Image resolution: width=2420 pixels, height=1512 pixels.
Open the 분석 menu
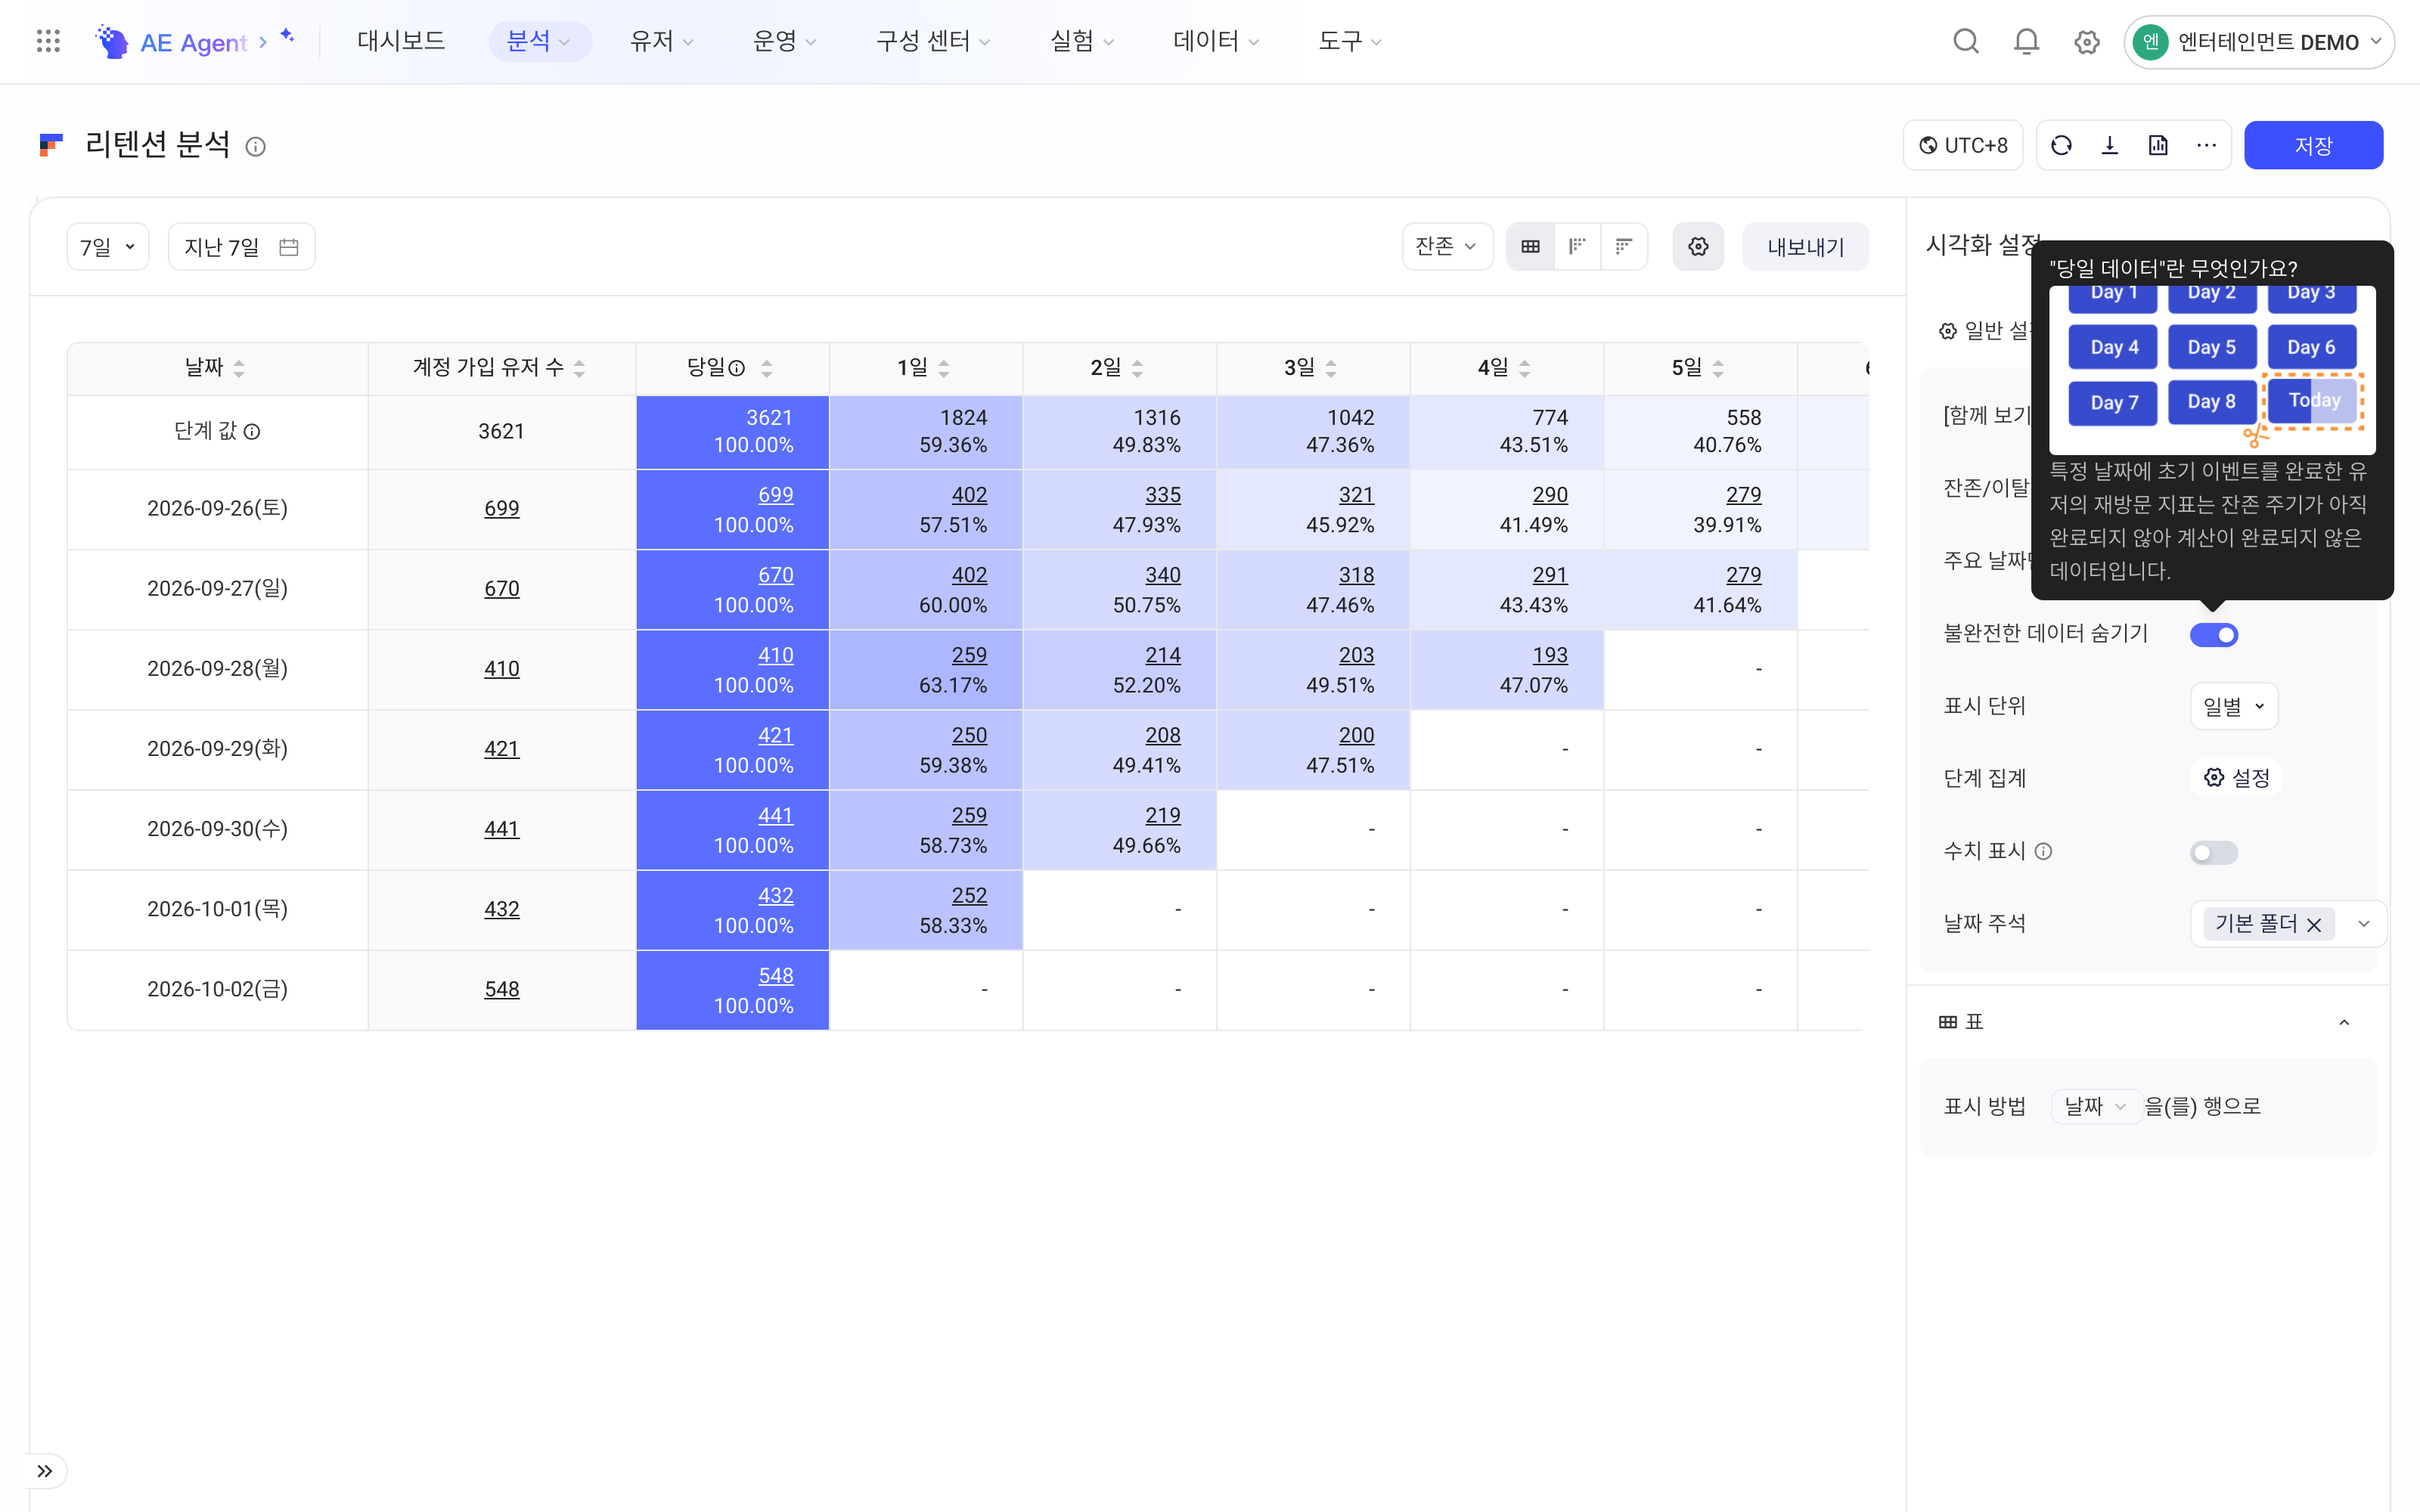pos(539,41)
